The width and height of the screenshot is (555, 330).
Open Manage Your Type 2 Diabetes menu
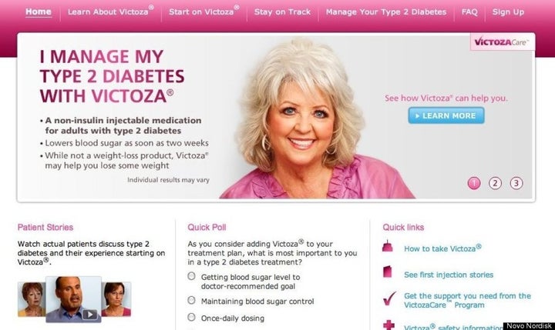coord(386,12)
